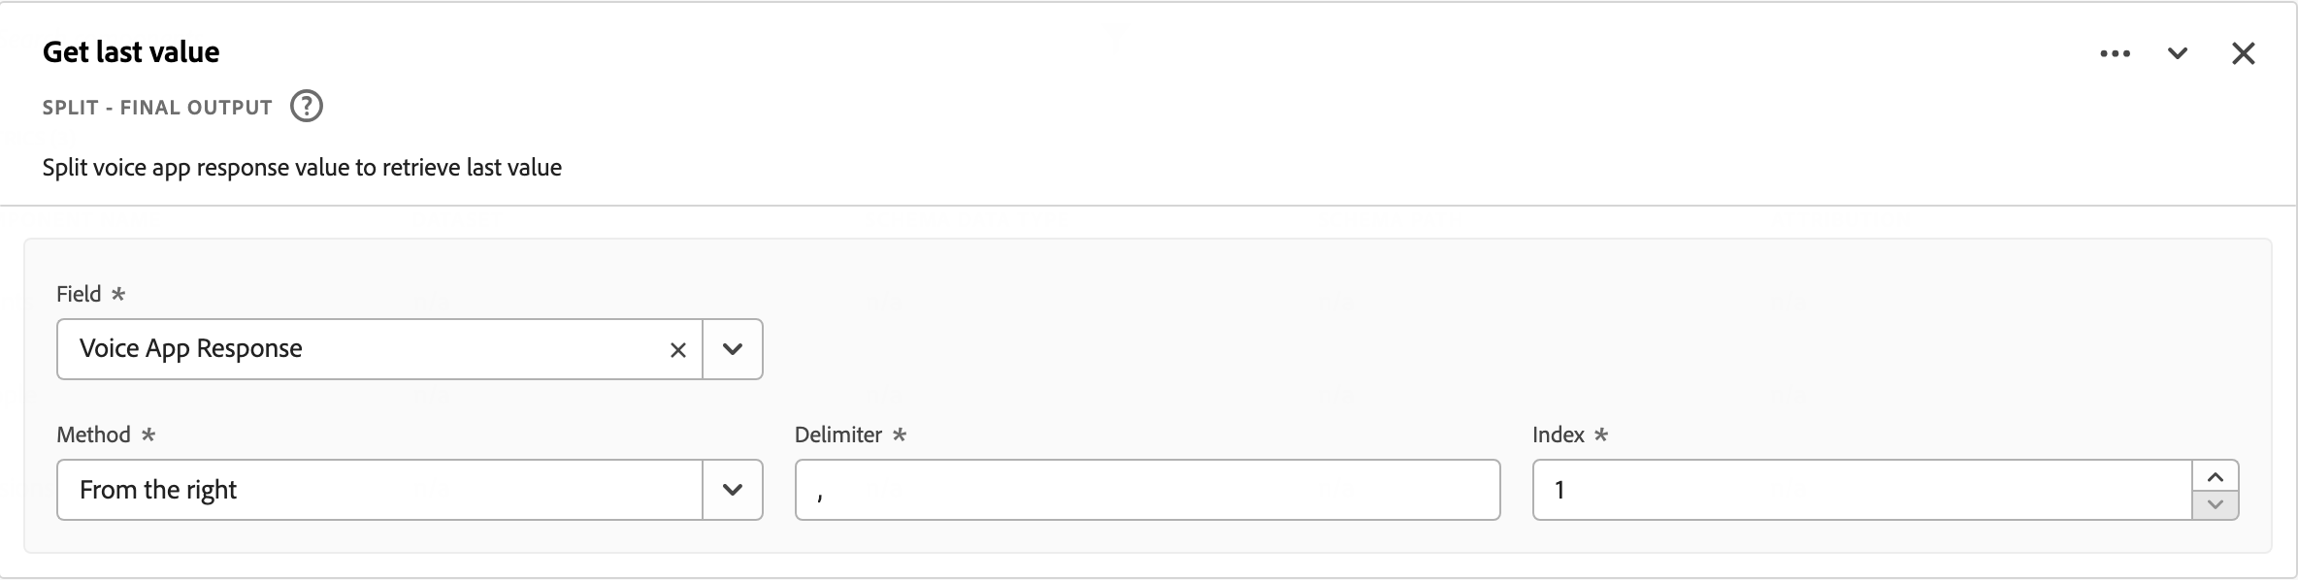Decrease the Index value with down arrow
Image resolution: width=2298 pixels, height=580 pixels.
point(2216,503)
